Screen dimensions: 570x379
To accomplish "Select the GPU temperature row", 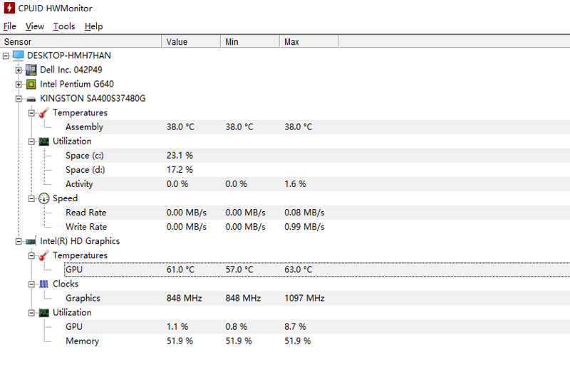I will pyautogui.click(x=74, y=269).
